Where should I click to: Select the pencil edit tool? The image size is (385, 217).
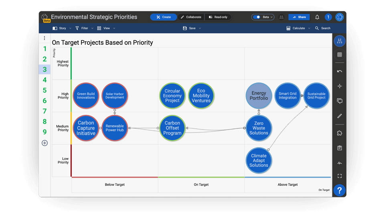tap(339, 116)
